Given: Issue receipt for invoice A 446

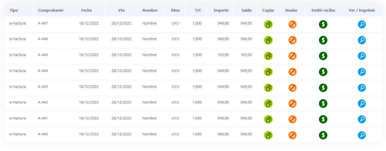Looking at the screenshot, I should pos(323,40).
